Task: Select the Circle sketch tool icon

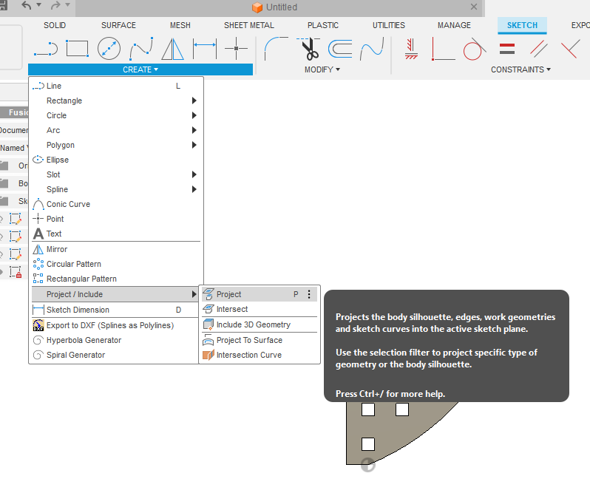Action: 109,49
